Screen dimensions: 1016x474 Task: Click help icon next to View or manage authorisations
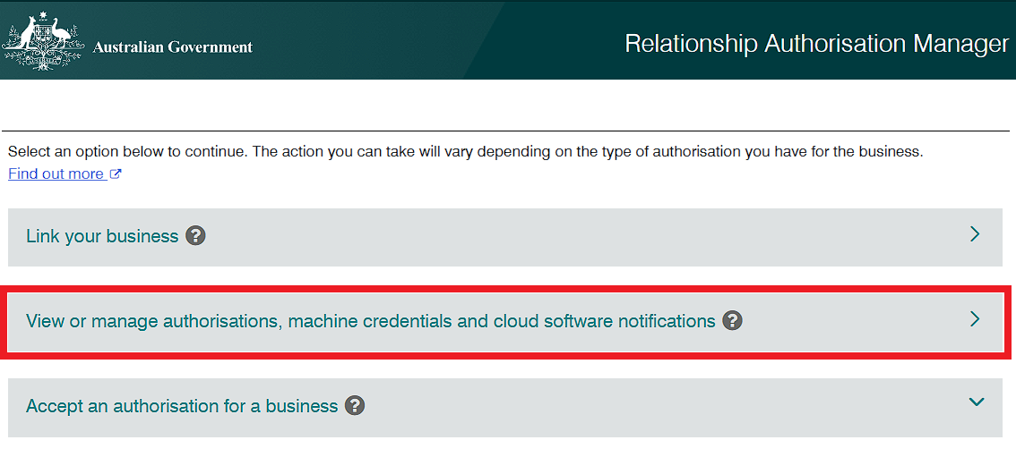tap(733, 321)
